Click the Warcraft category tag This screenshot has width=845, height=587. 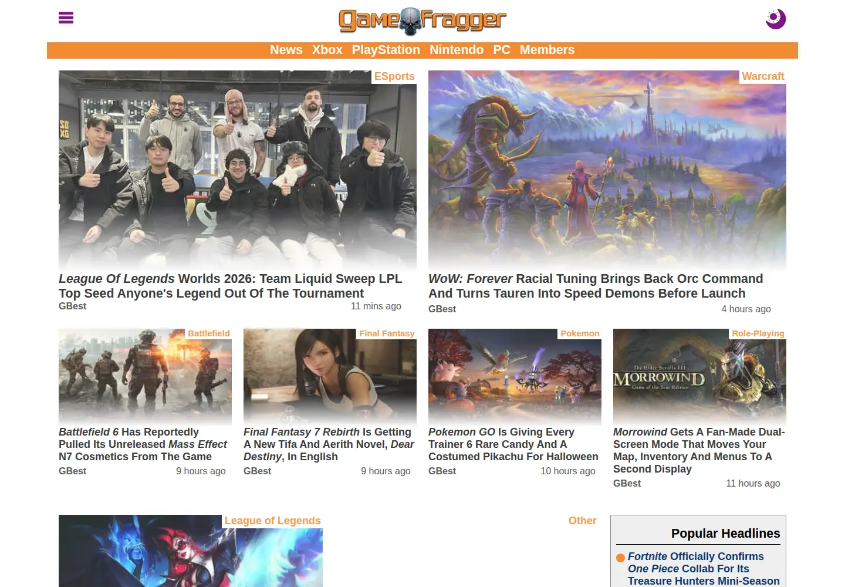[763, 76]
